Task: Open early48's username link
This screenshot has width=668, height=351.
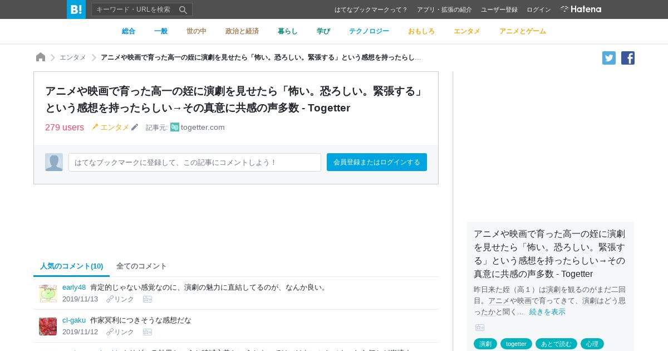Action: [x=74, y=287]
